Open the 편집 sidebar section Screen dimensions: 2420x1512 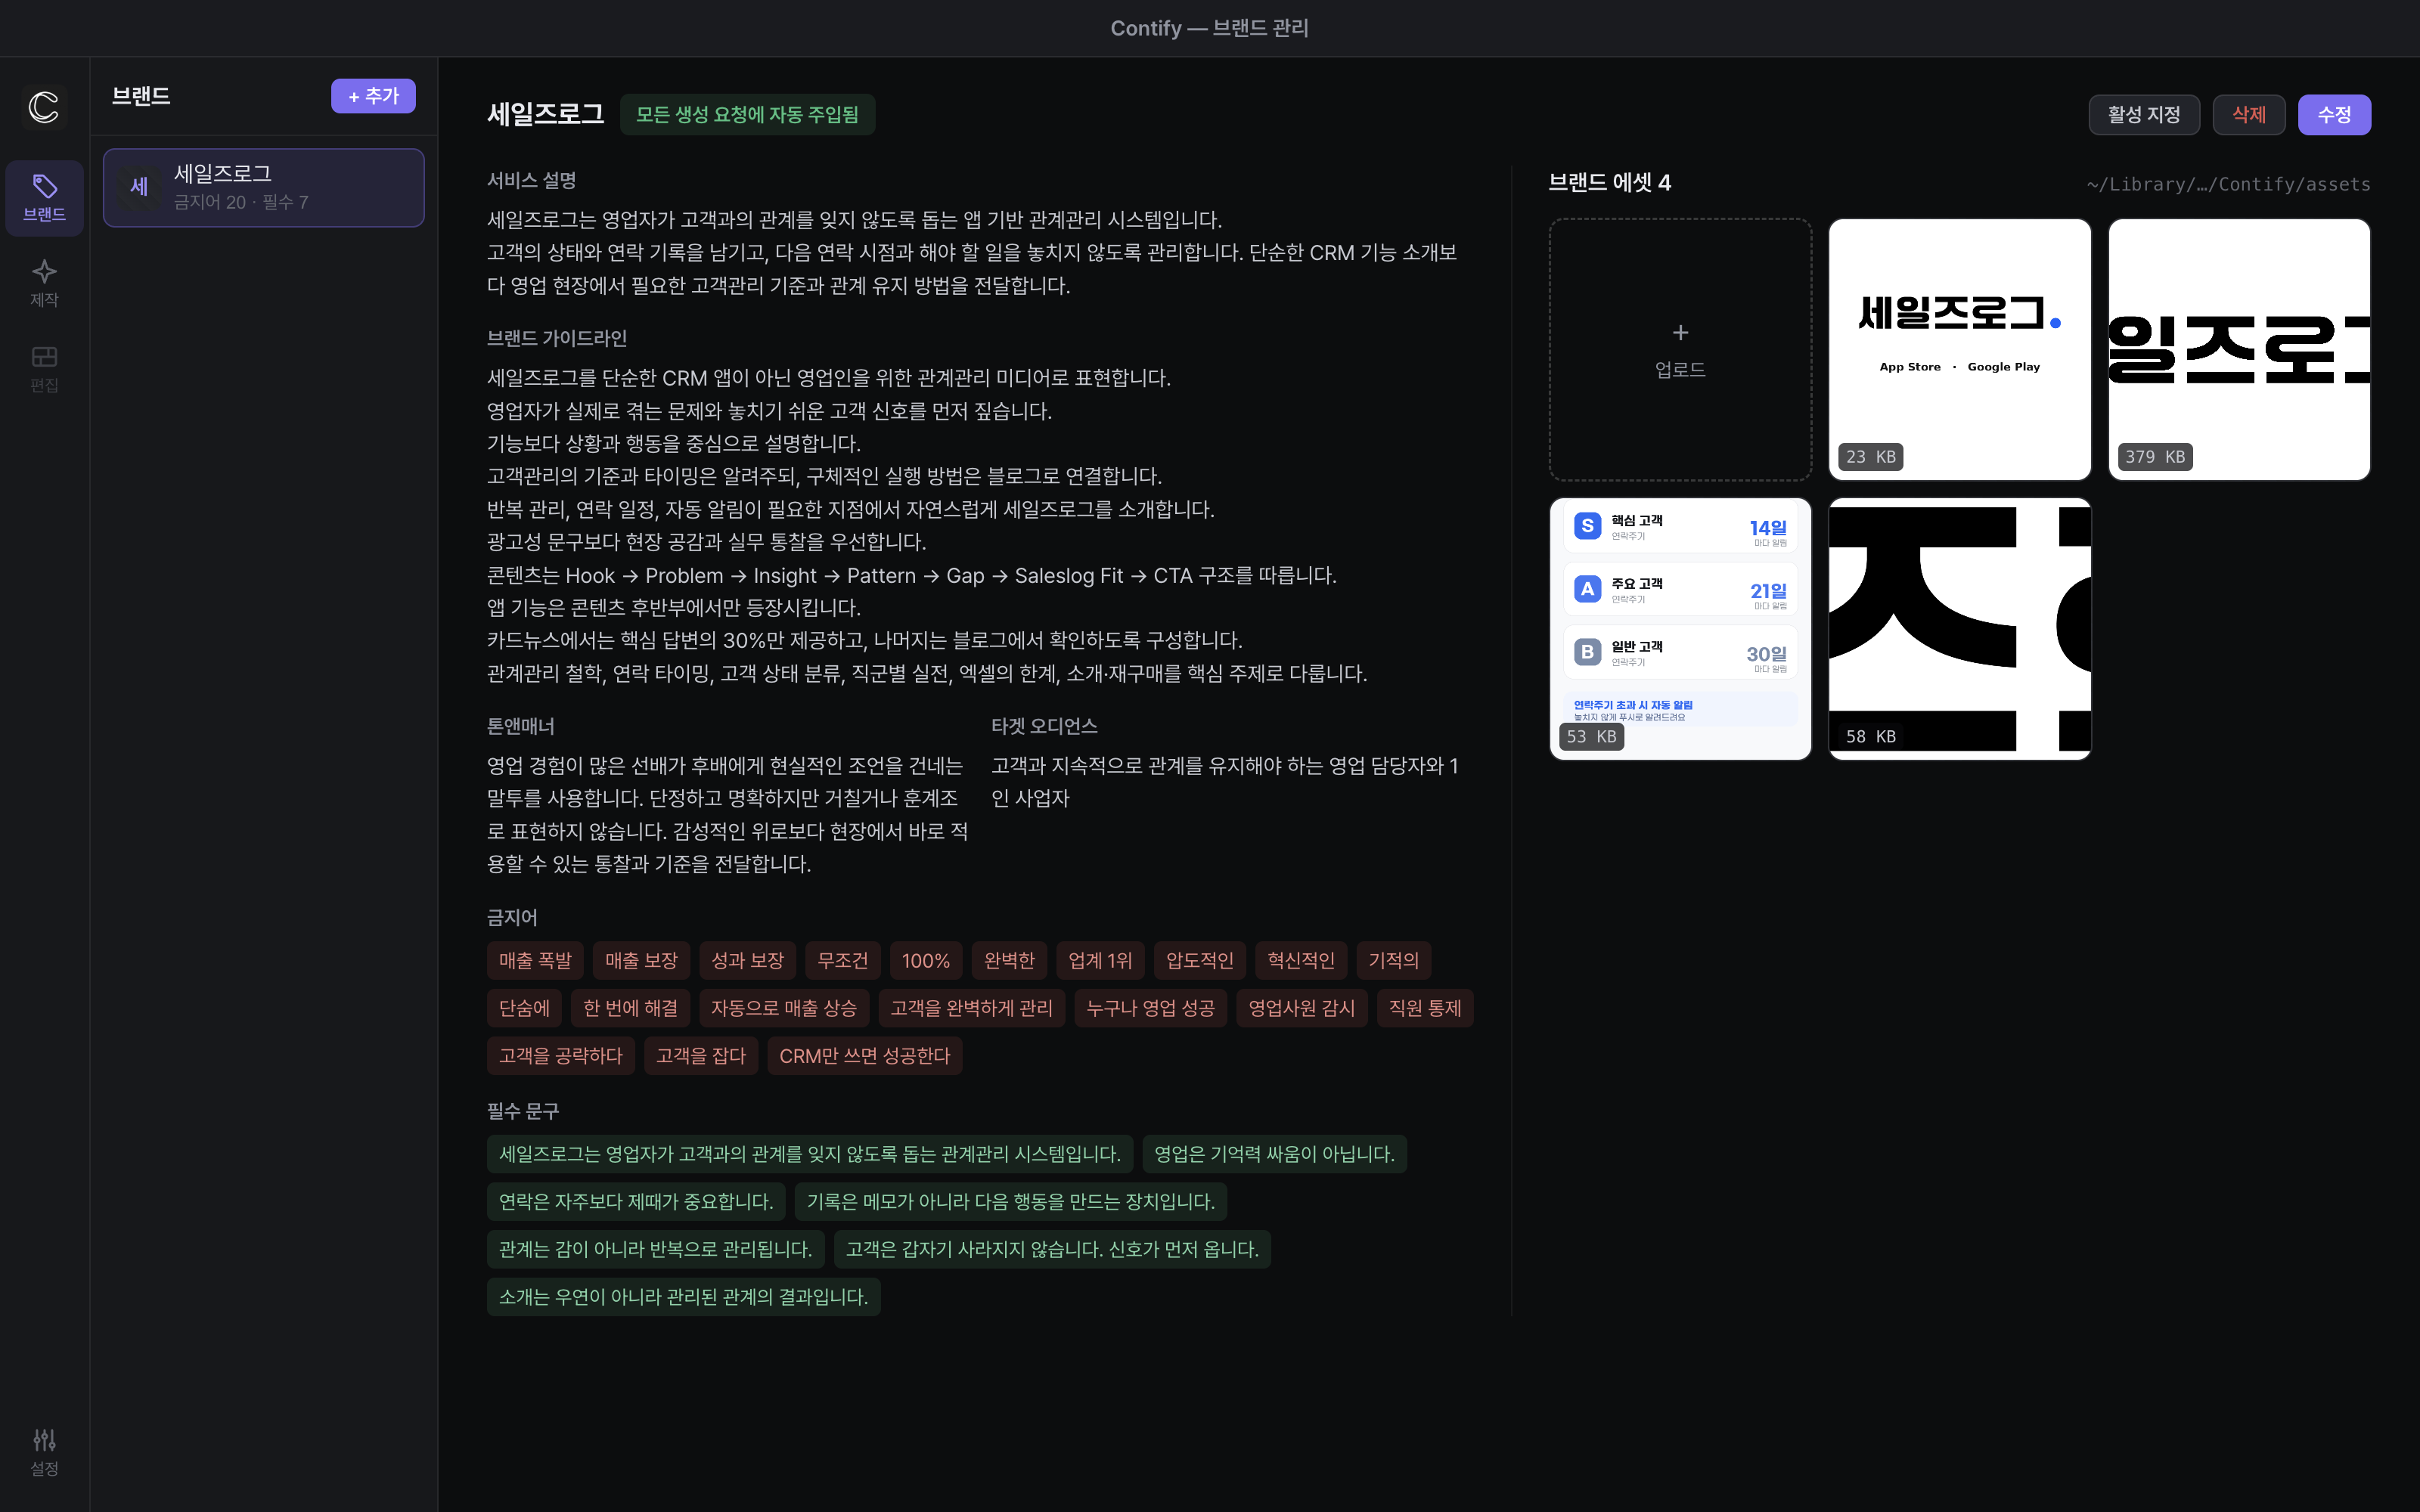44,368
